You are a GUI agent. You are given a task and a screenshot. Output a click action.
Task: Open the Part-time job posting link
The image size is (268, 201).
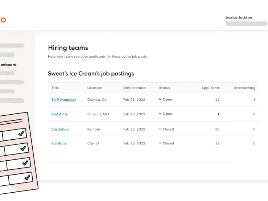[59, 114]
